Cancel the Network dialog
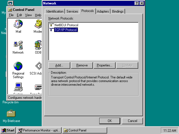Screen dimensions: 179x134 (x=132, y=121)
